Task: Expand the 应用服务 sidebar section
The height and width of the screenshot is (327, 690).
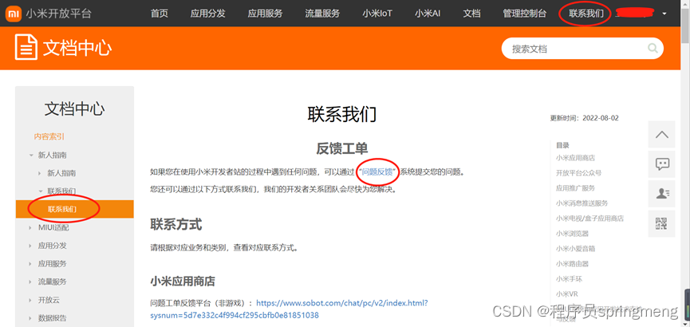Action: 30,264
